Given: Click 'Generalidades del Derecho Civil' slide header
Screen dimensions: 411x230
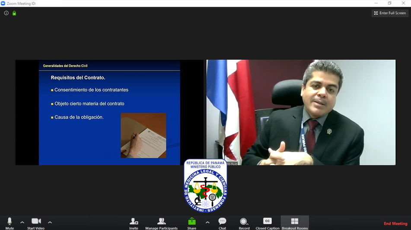Looking at the screenshot, I should click(65, 66).
